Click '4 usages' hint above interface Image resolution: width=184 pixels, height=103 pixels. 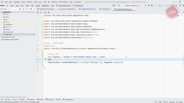47,43
